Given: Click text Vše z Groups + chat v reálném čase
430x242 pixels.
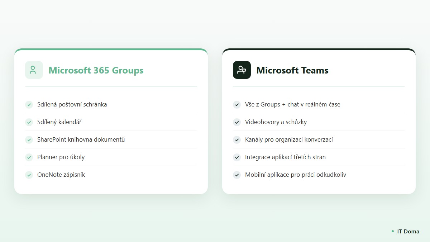Looking at the screenshot, I should pos(293,105).
